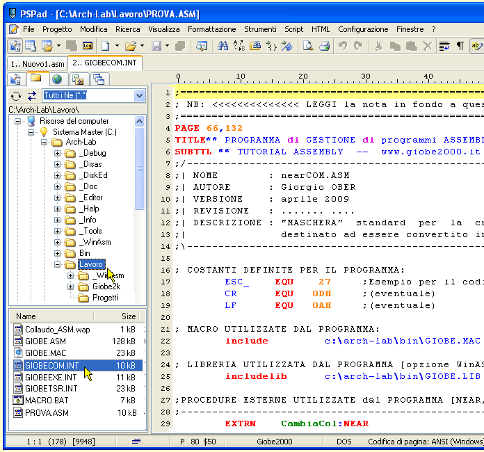
Task: Click the open file folder icon
Action: [131, 47]
